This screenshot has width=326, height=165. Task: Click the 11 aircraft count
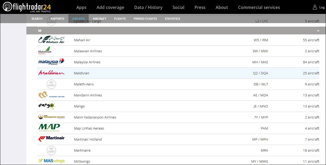click(311, 161)
